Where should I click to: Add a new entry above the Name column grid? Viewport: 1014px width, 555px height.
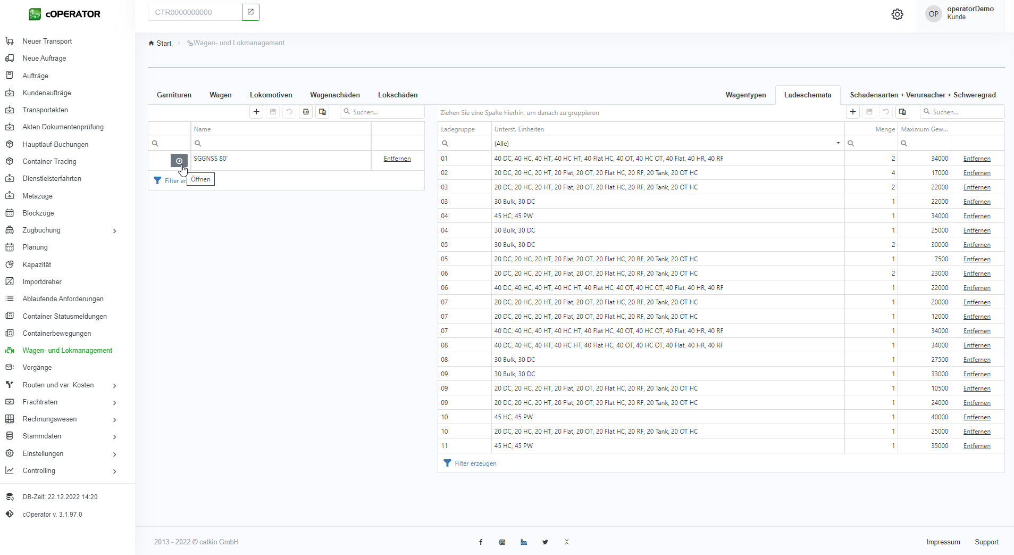[256, 112]
